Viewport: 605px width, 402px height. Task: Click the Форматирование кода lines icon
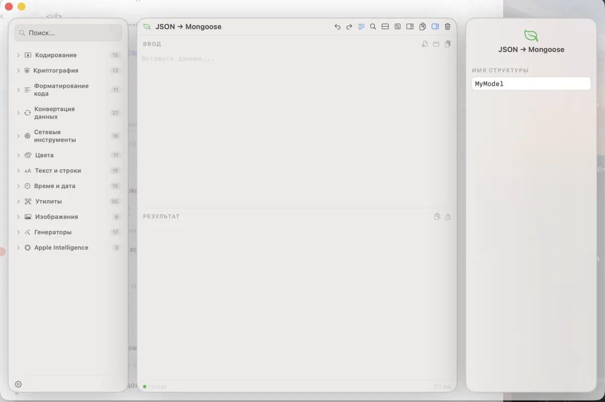pos(27,90)
